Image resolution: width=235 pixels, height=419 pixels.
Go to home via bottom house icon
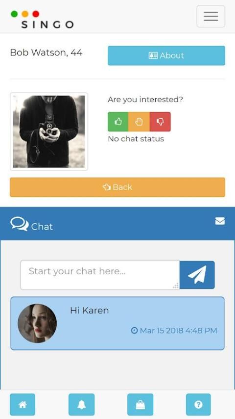23,405
